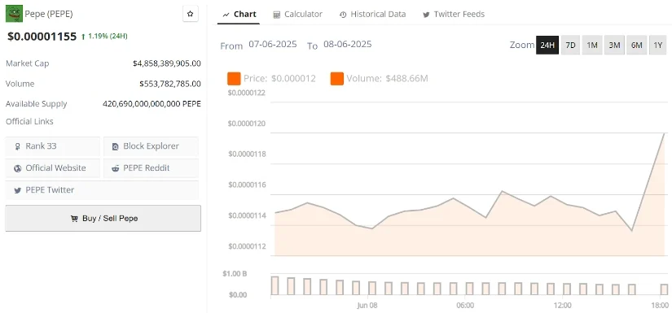Screen dimensions: 672x313
Task: Set chart zoom to 3M
Action: click(614, 45)
